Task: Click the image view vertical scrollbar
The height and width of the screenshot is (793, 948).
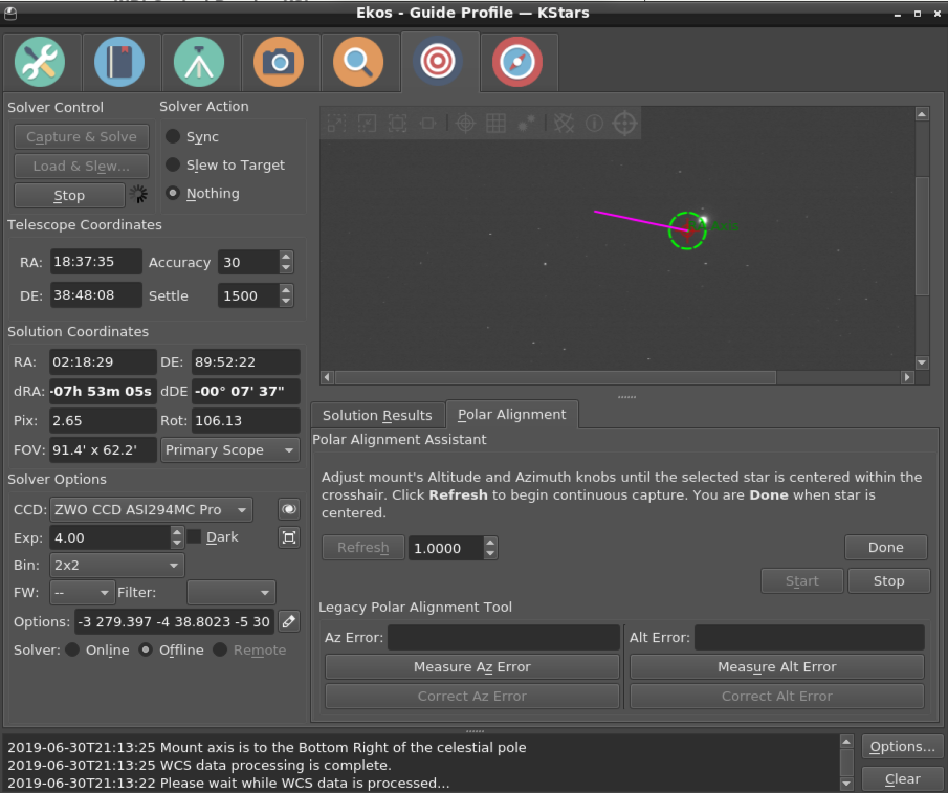Action: [x=922, y=236]
